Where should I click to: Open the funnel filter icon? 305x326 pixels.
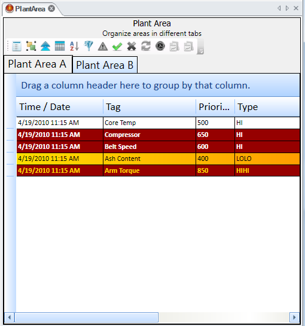[x=89, y=46]
